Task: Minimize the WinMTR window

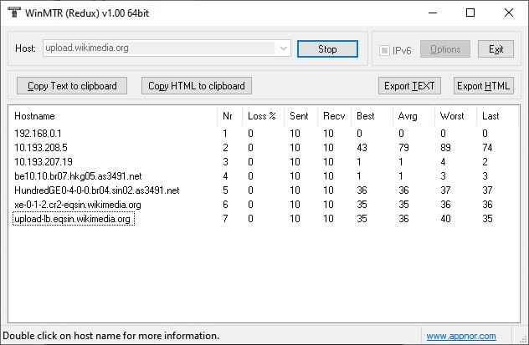Action: pos(432,13)
